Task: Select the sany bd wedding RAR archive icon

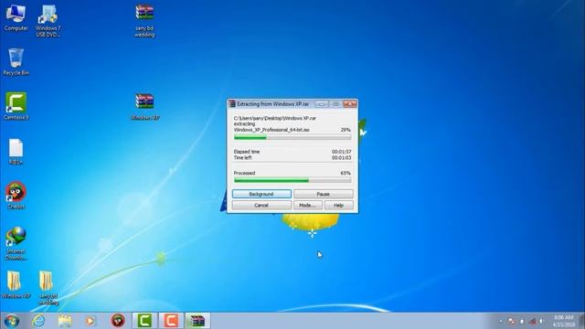Action: (144, 21)
